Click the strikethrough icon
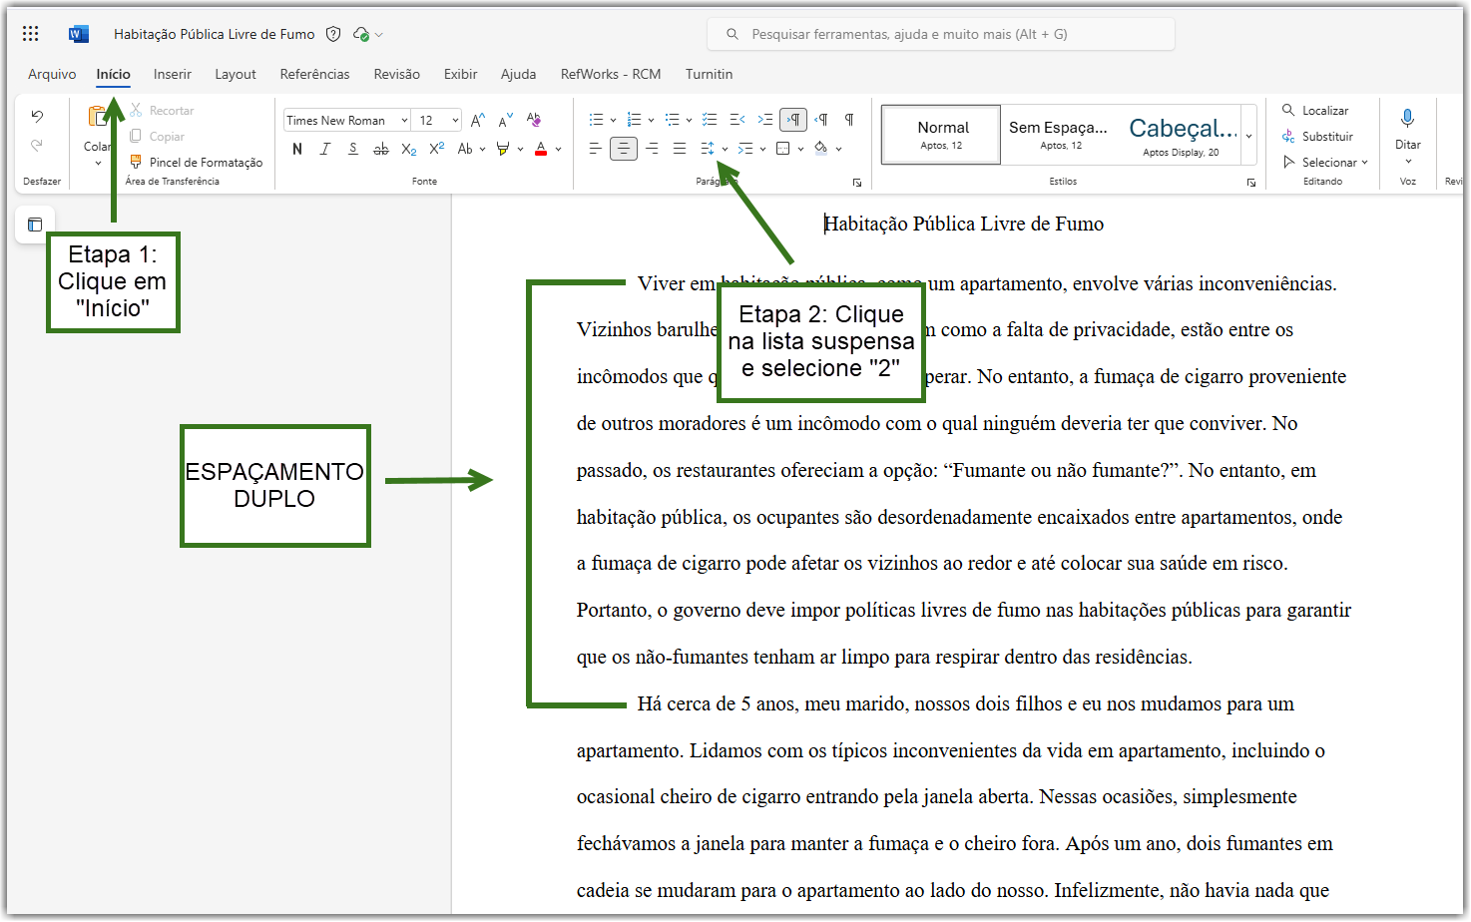The height and width of the screenshot is (922, 1471). 380,149
